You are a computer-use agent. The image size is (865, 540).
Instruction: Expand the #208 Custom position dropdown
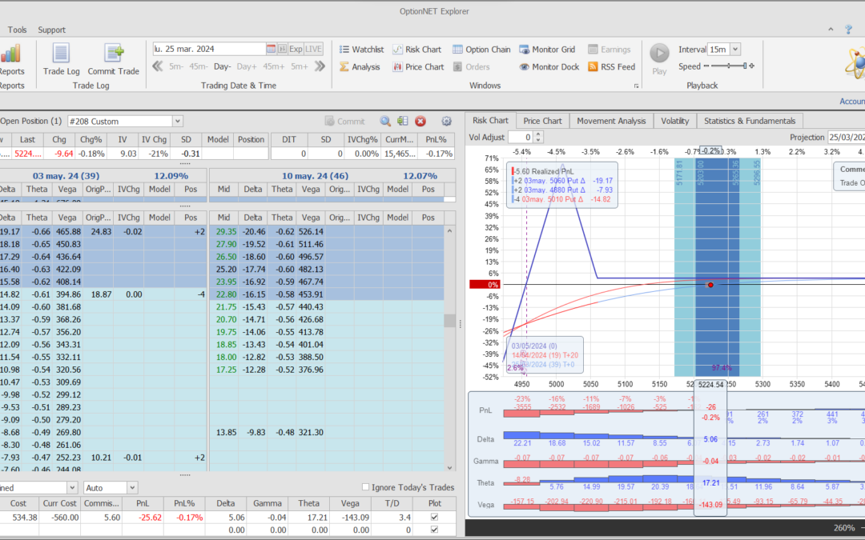tap(177, 122)
